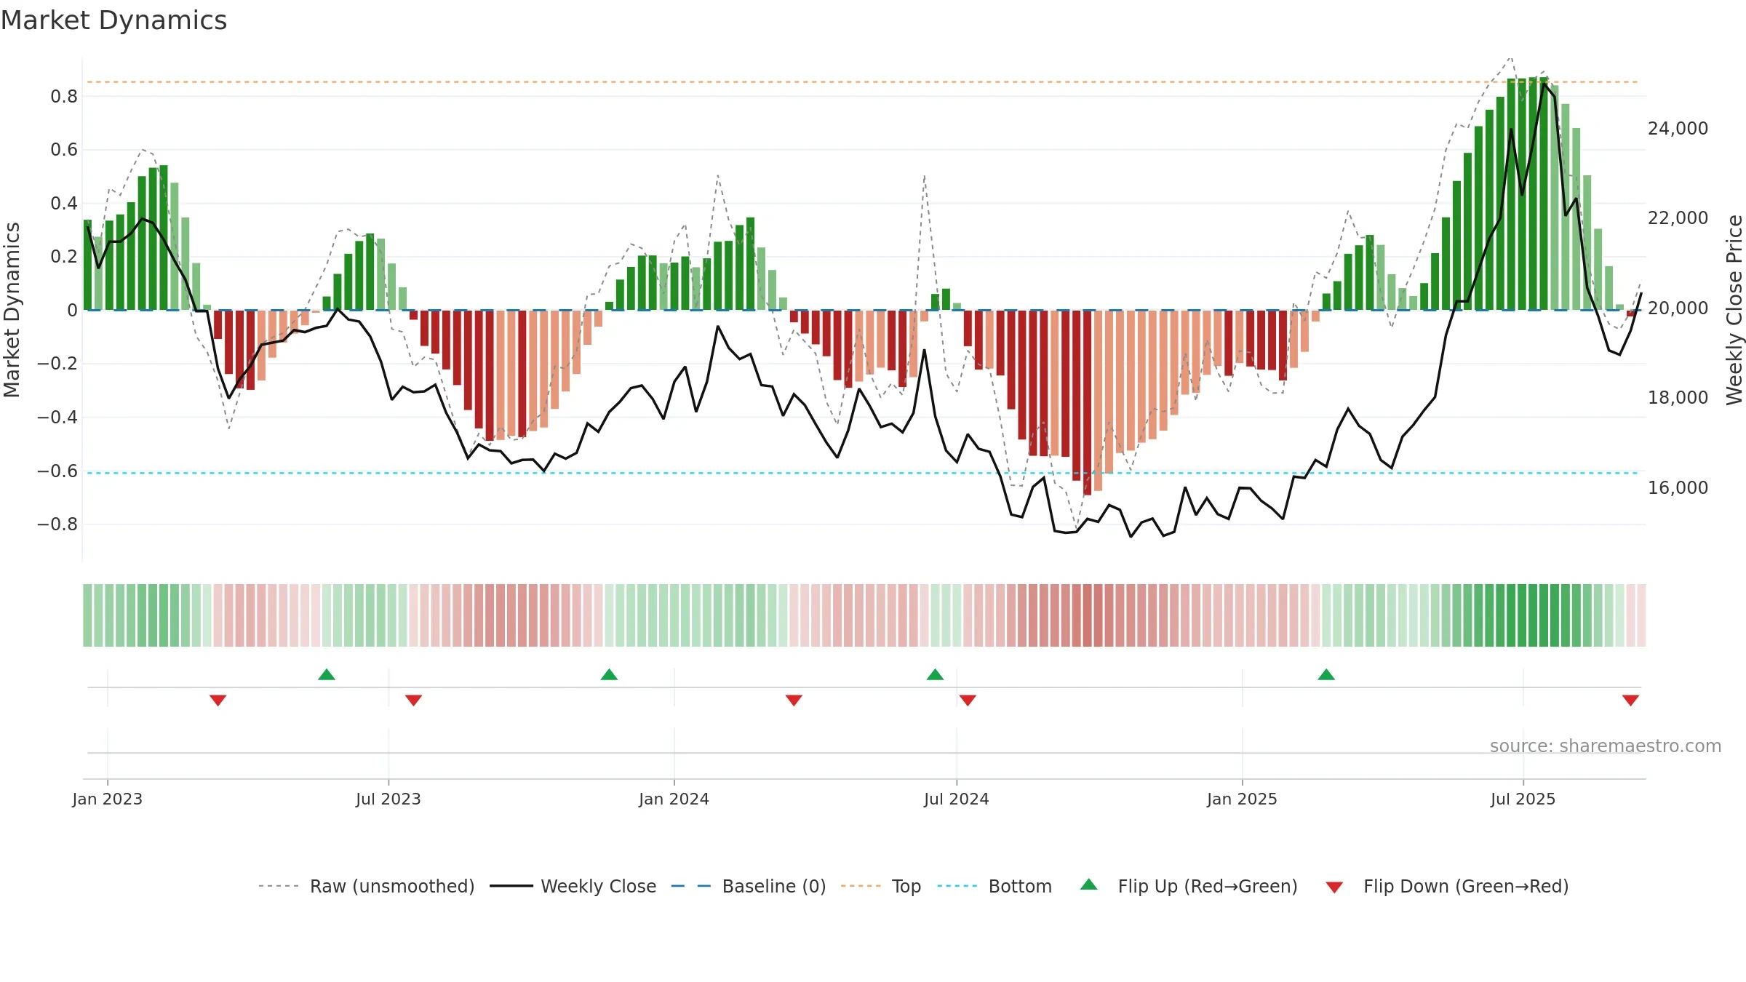
Task: Toggle the Bottom legend entry
Action: tap(994, 886)
